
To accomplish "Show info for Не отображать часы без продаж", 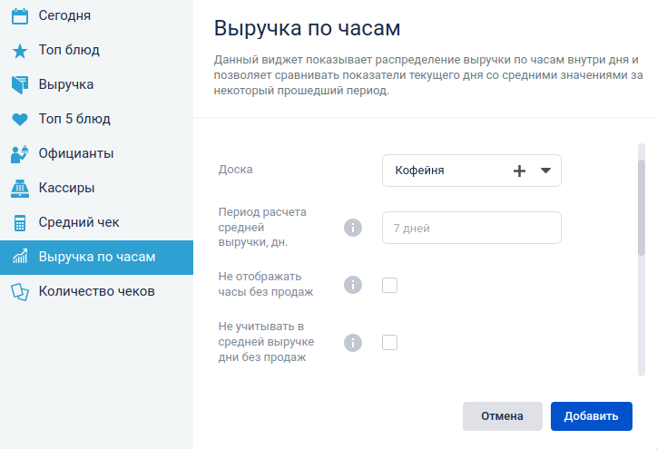I will [353, 285].
